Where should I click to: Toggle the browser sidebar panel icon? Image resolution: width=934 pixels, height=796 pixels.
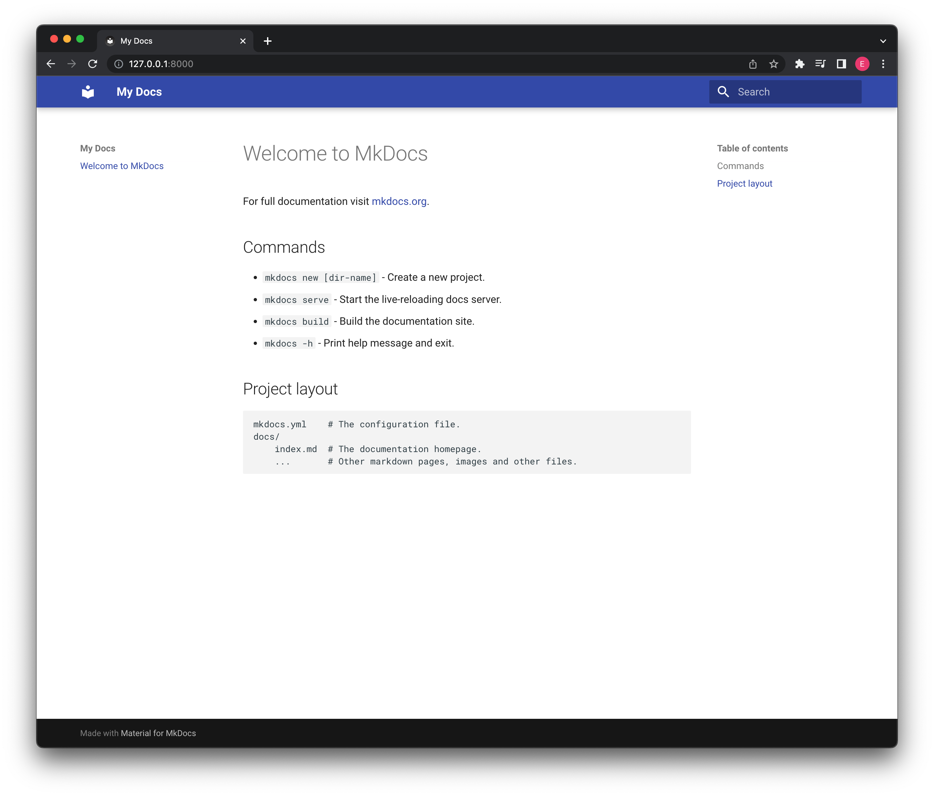tap(840, 63)
